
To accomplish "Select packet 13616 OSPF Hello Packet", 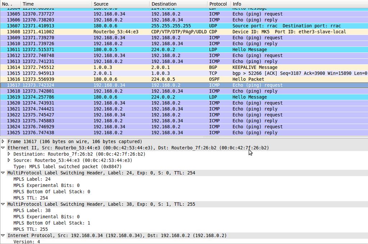I will pyautogui.click(x=184, y=79).
